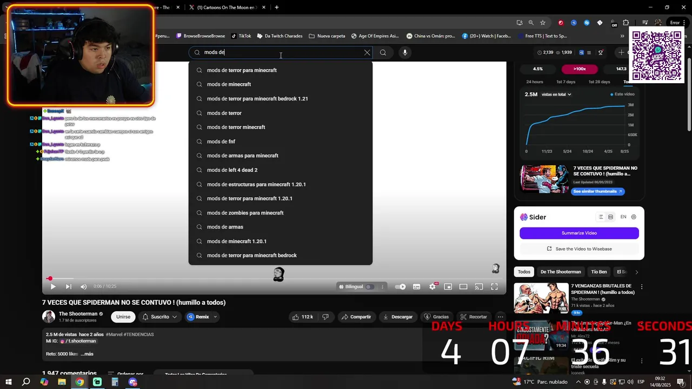The image size is (692, 389).
Task: Pick the "mods de fnf" suggestion
Action: (281, 142)
